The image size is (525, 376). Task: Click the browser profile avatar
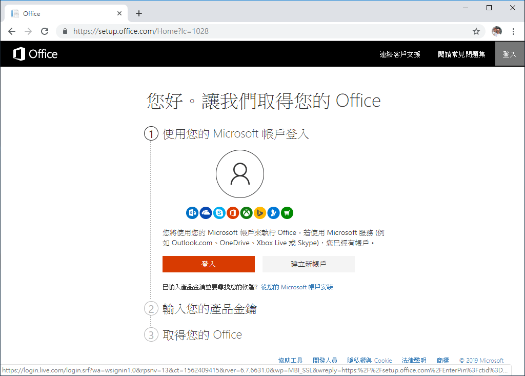496,31
